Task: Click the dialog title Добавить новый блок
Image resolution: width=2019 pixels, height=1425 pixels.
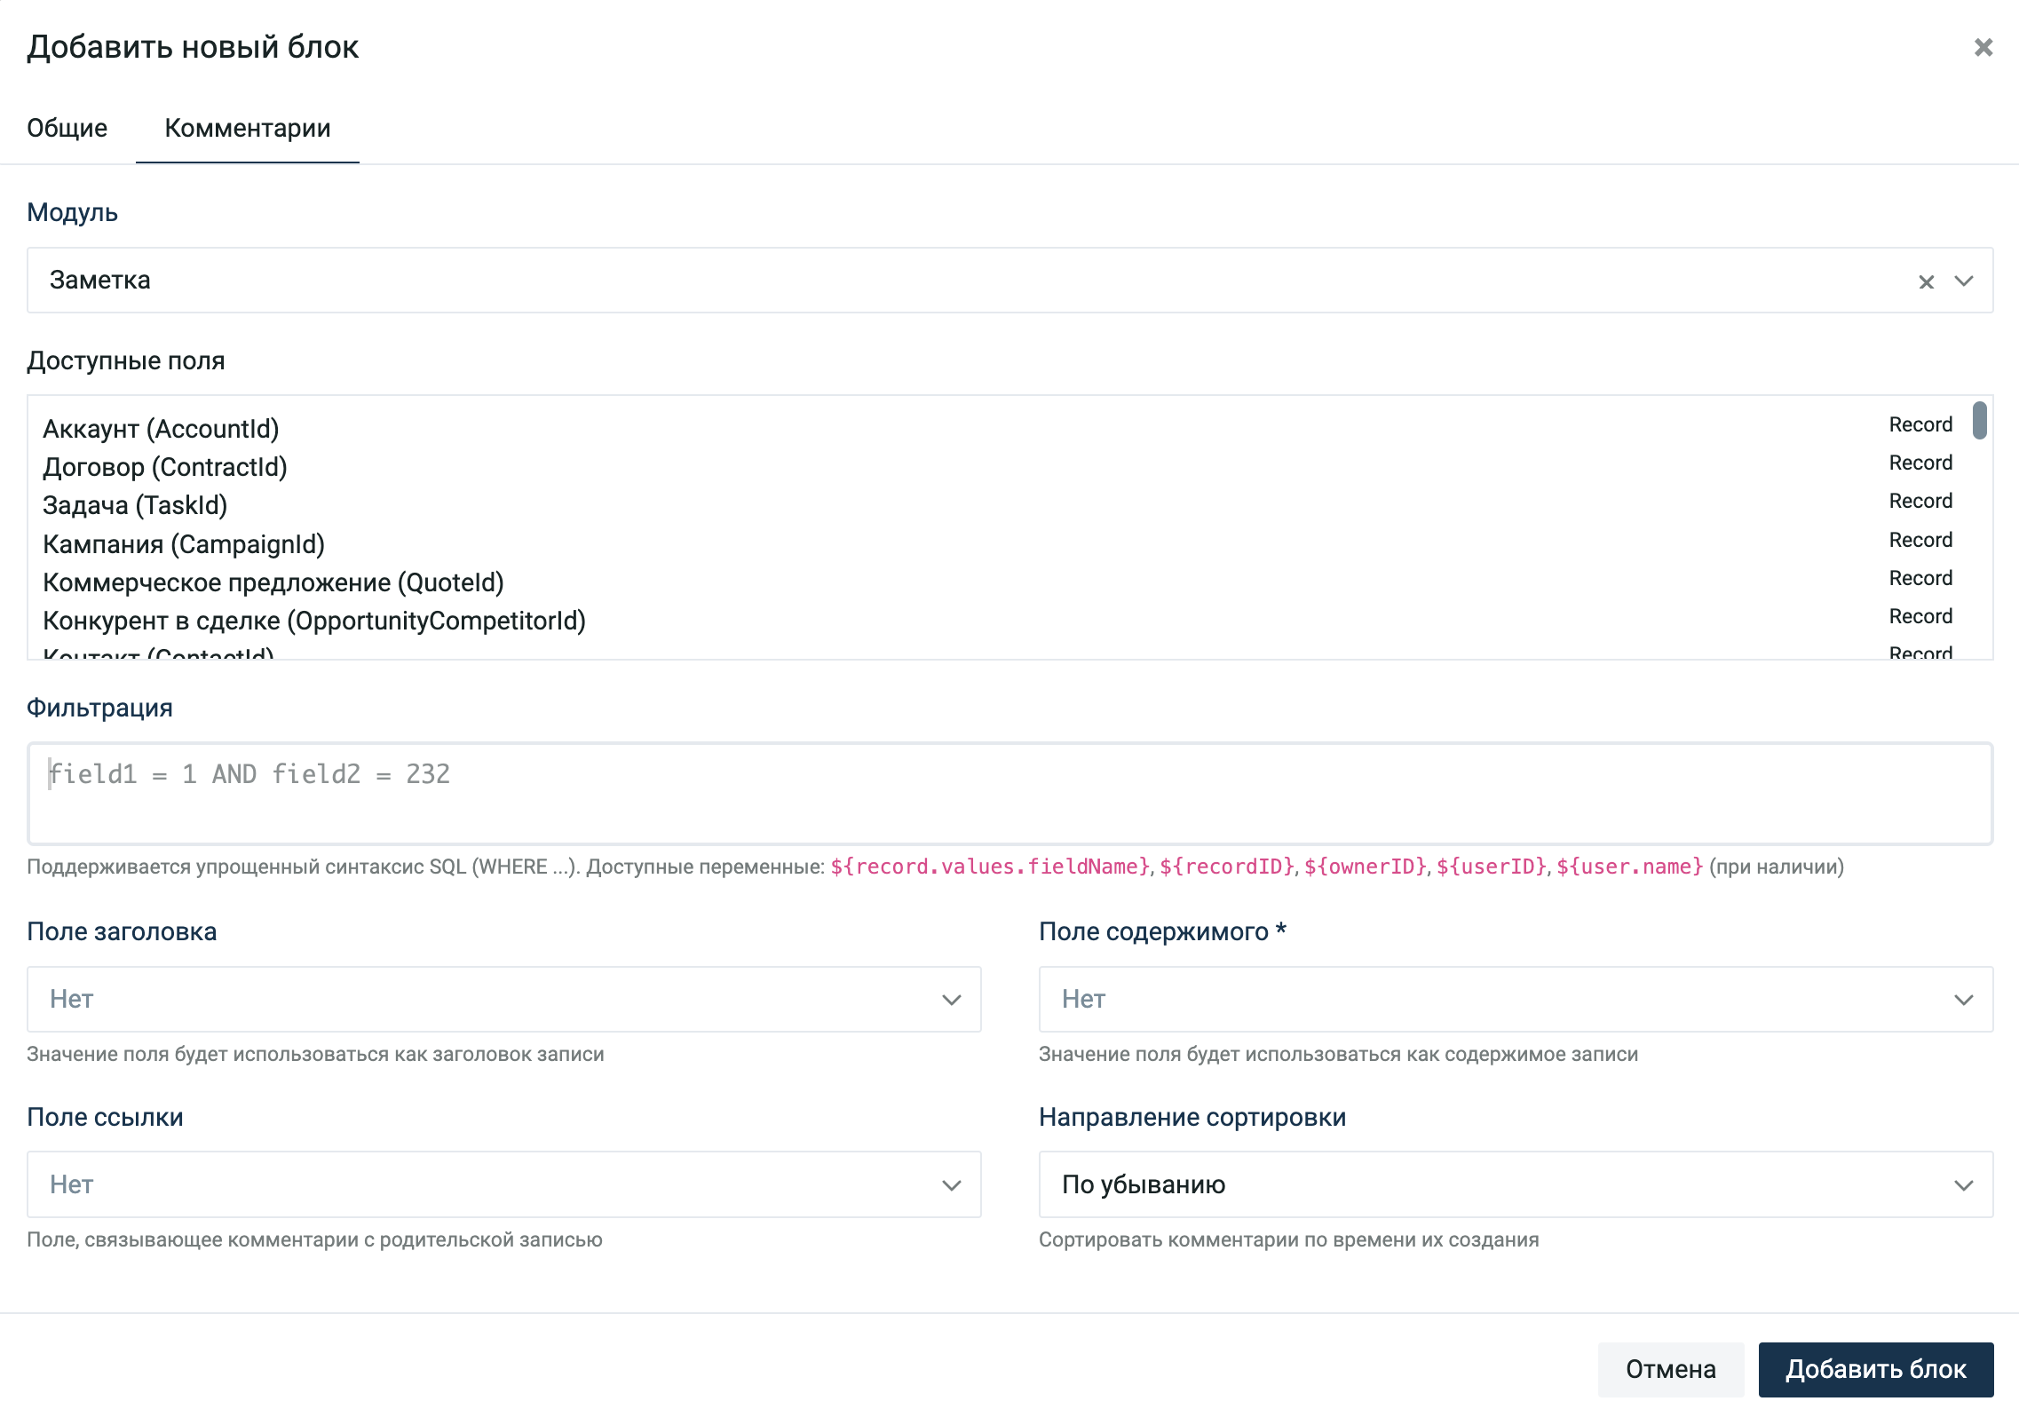Action: pos(193,47)
